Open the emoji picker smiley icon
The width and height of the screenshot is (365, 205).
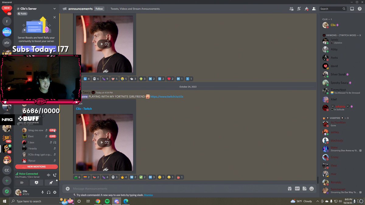coord(311,189)
